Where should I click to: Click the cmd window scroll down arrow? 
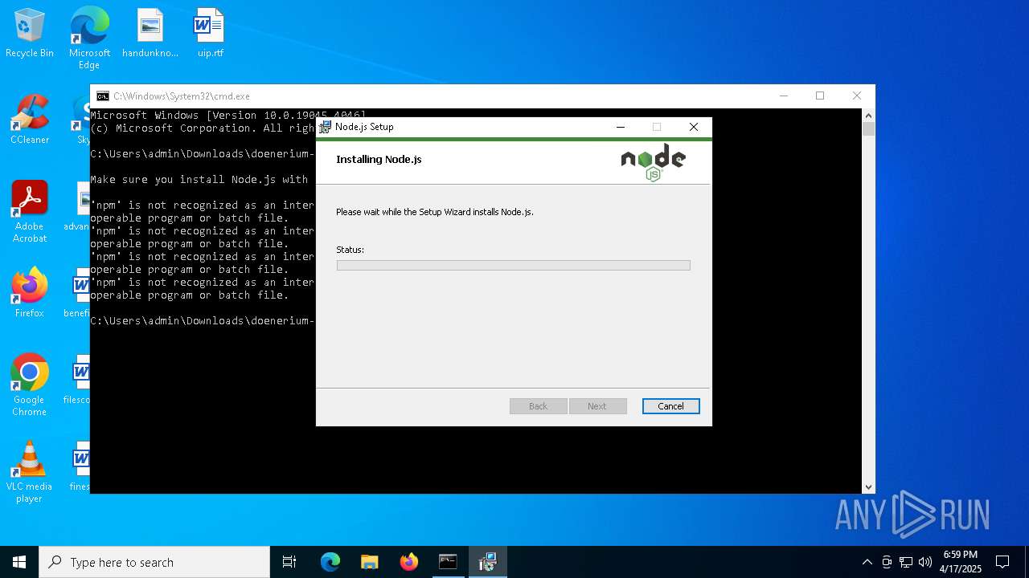point(868,486)
